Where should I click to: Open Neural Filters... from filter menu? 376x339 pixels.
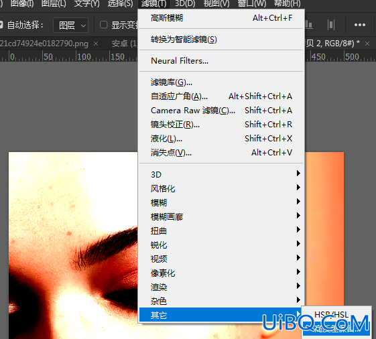point(221,61)
